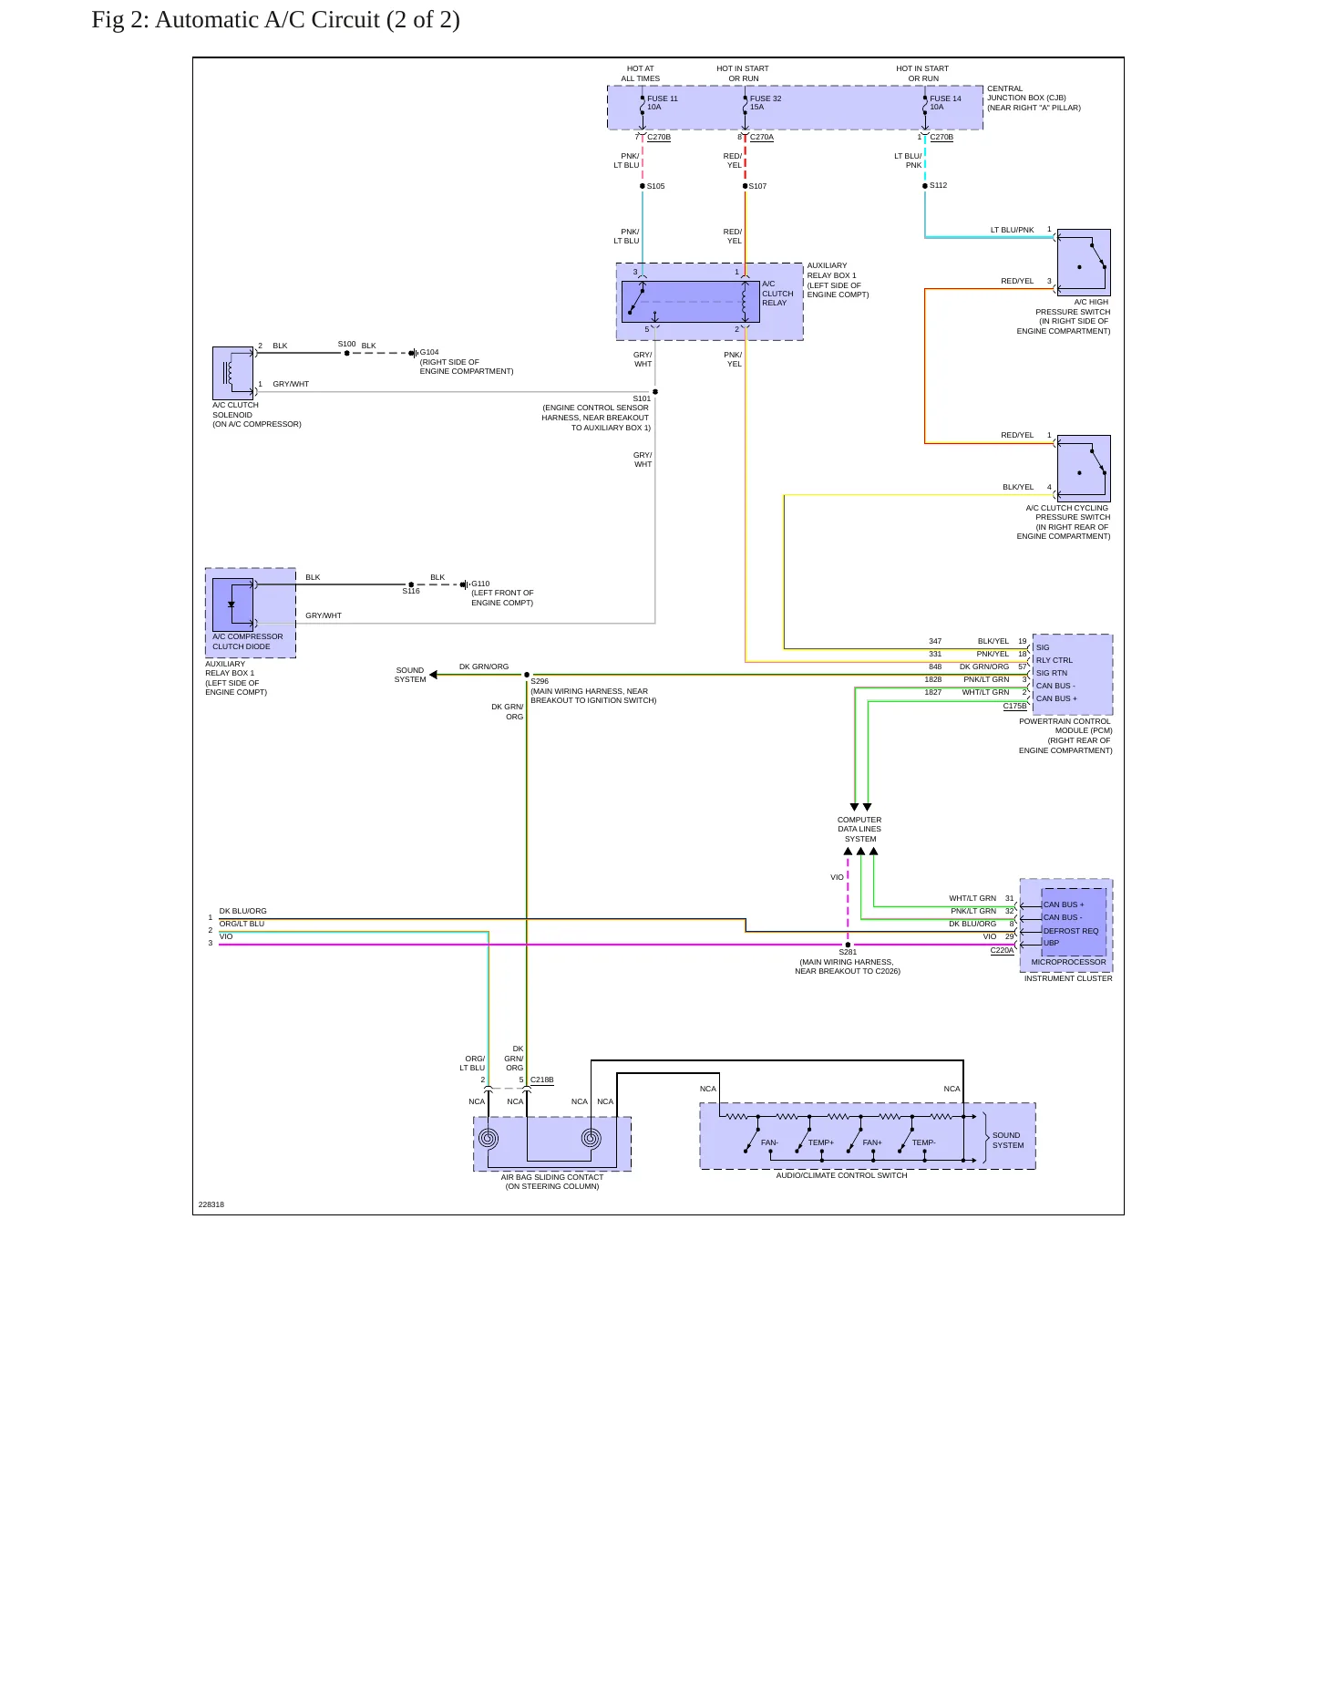
Task: Click the 'HOT AT ALL TIMES' label
Action: click(641, 74)
